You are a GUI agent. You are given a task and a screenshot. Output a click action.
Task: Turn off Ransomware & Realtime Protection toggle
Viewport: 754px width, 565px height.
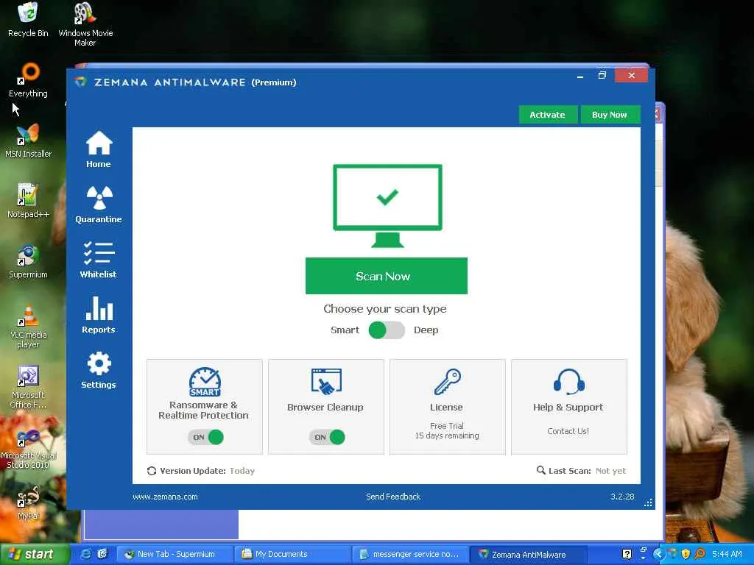206,437
